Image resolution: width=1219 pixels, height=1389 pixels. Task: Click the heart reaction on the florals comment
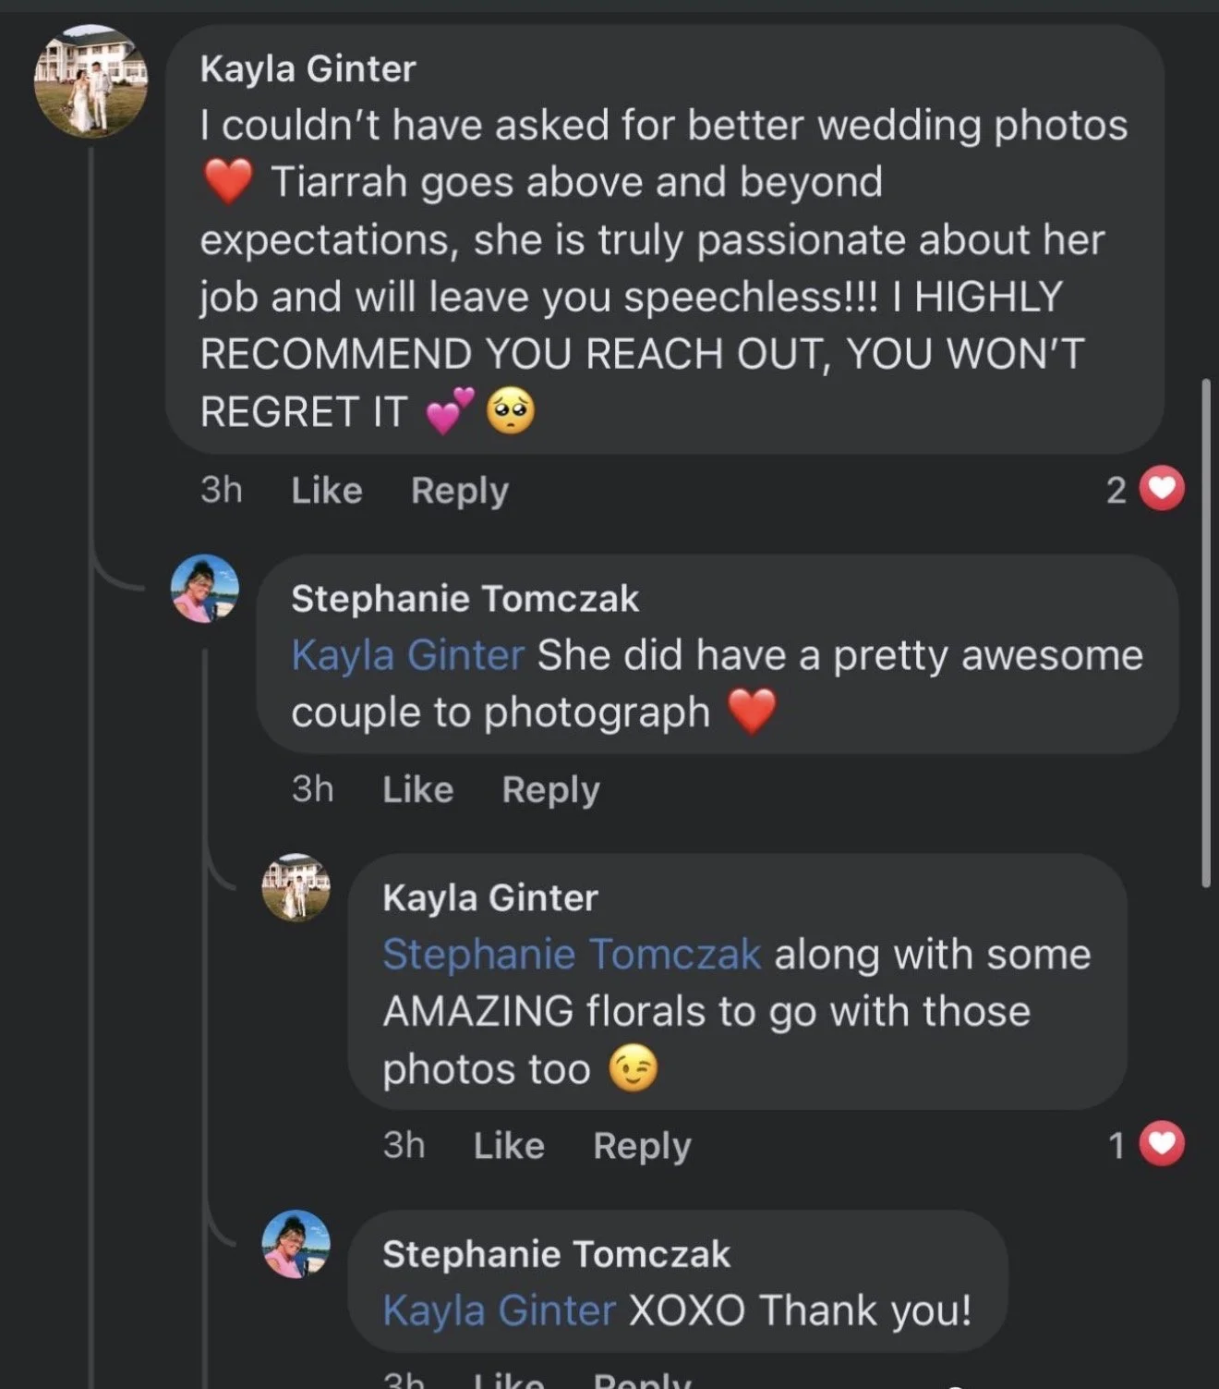click(1162, 1144)
